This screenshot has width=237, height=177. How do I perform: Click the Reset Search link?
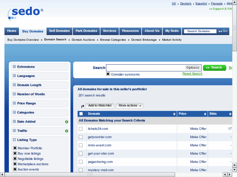192,74
